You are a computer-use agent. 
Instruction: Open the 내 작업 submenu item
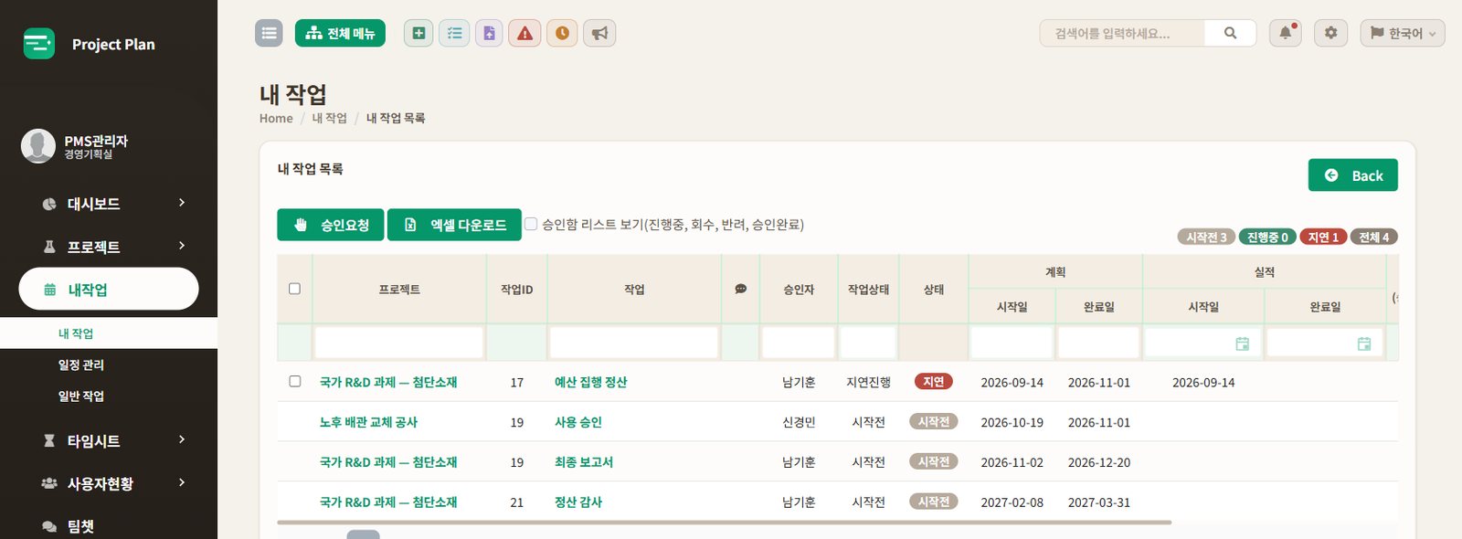click(x=76, y=333)
